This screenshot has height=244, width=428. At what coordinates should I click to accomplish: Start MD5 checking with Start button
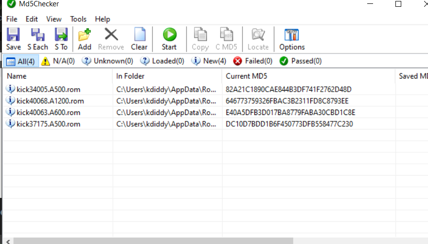(169, 39)
